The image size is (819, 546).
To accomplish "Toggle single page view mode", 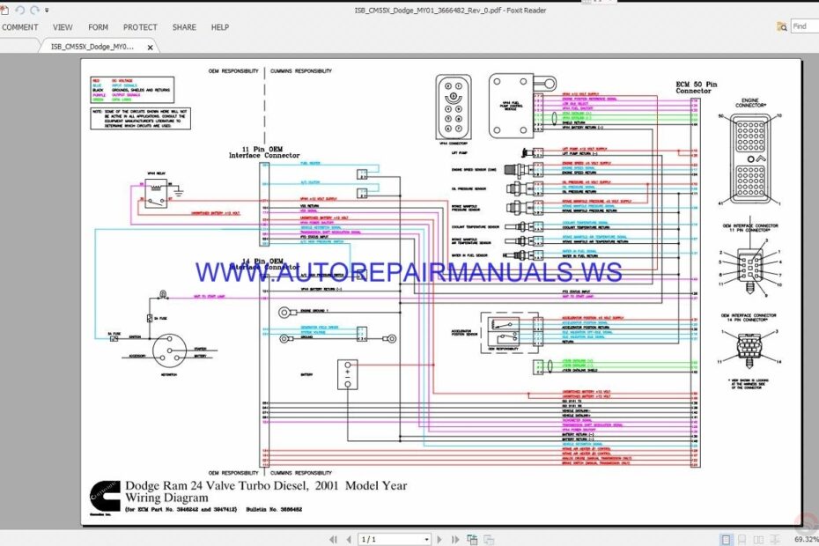I will pyautogui.click(x=726, y=538).
